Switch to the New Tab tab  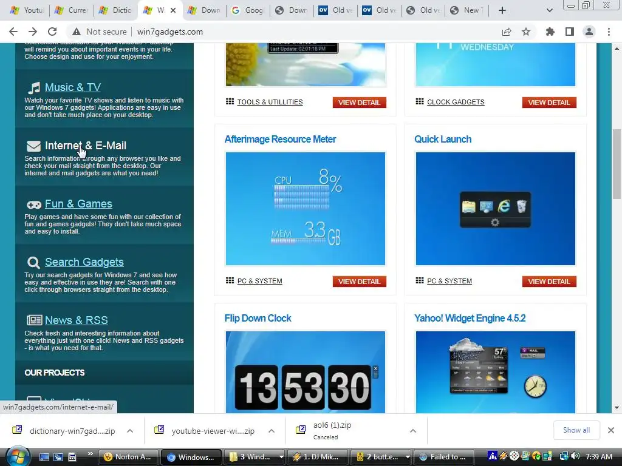click(x=466, y=10)
